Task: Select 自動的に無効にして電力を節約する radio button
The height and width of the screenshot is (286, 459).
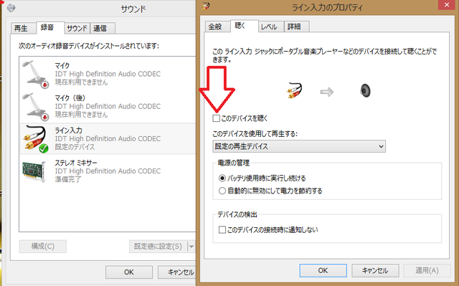Action: tap(222, 191)
